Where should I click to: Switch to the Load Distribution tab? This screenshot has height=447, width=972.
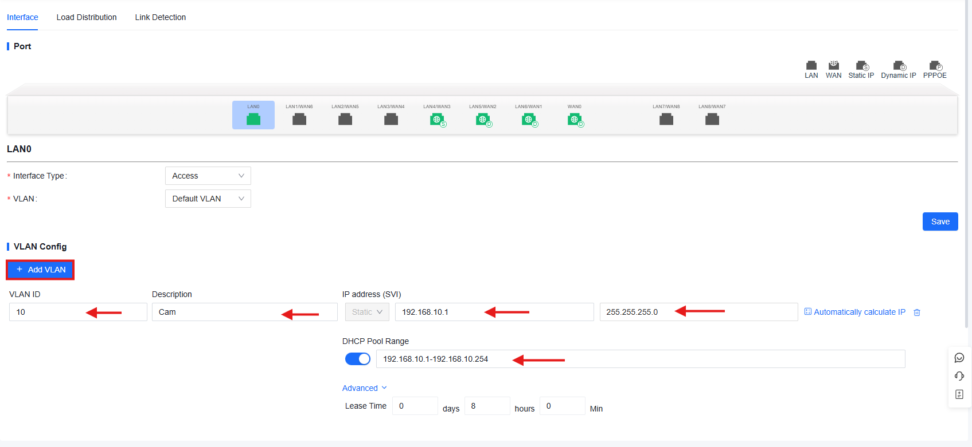87,17
